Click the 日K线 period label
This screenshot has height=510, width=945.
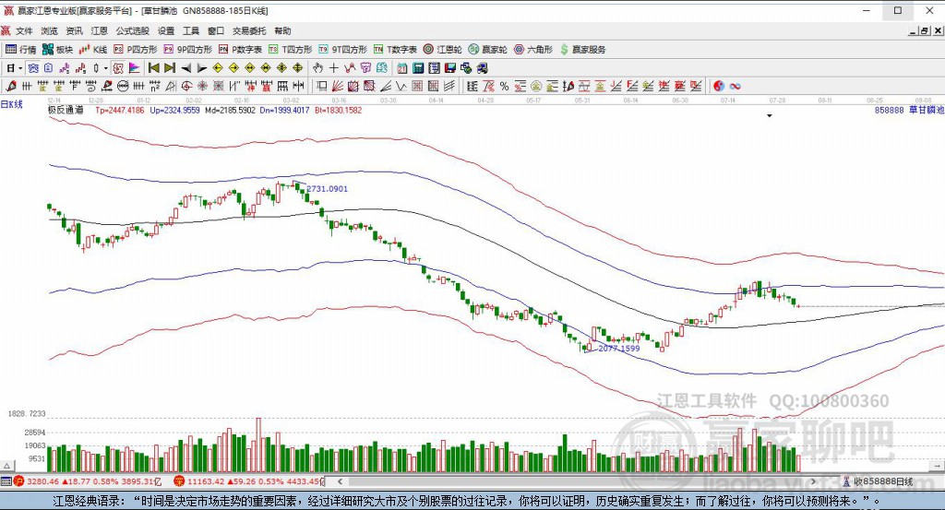point(11,104)
